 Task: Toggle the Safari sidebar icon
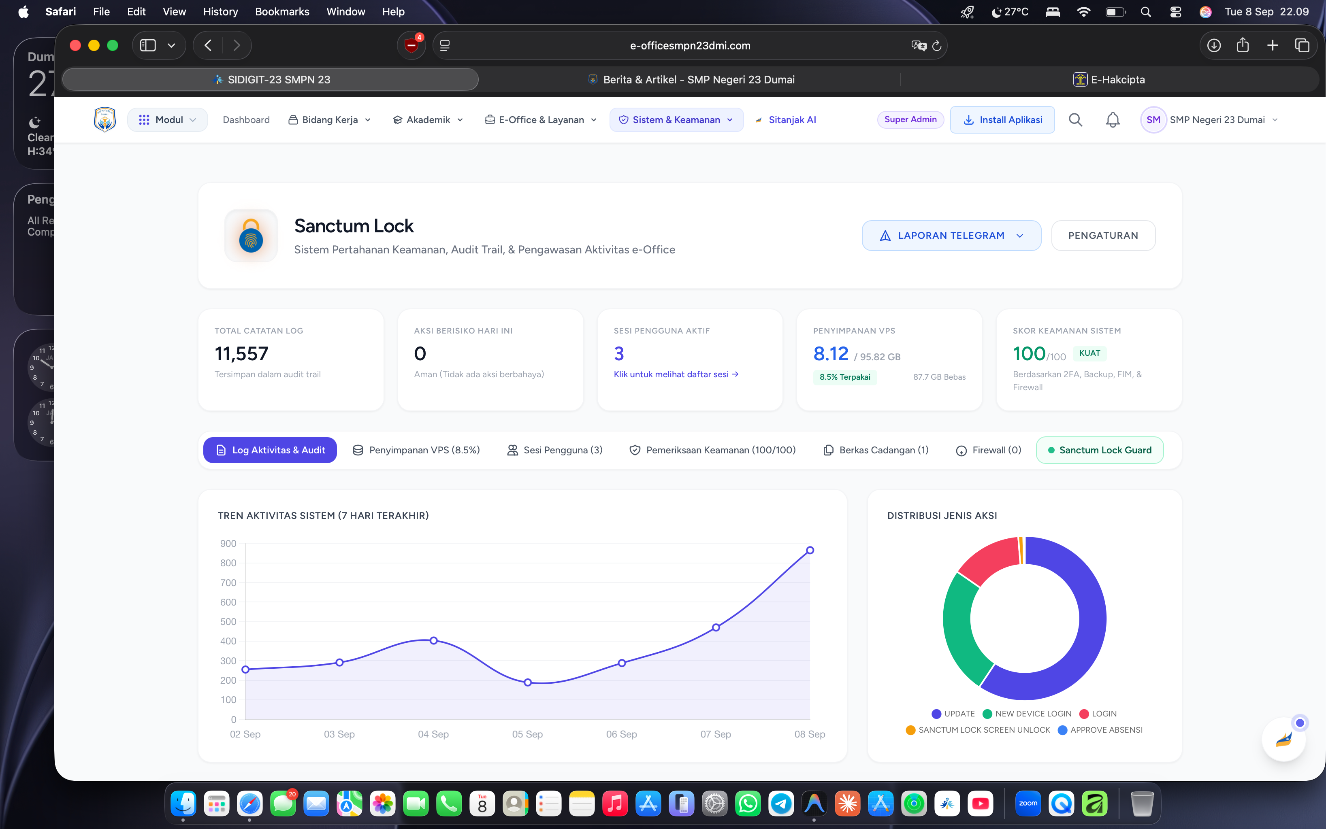pos(148,45)
